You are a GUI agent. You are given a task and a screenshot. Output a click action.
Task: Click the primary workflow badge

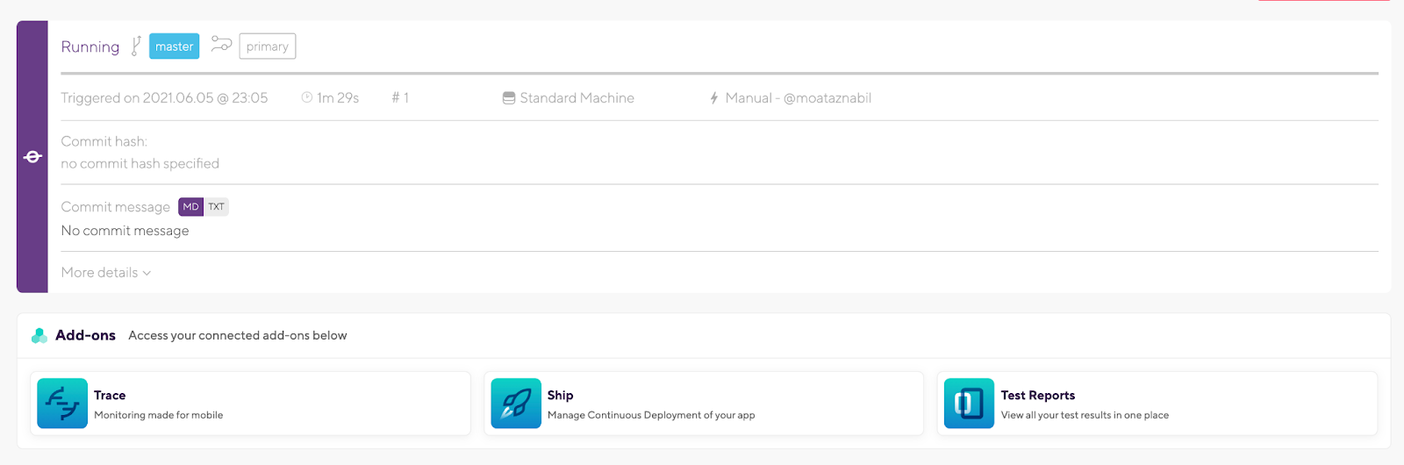click(x=267, y=46)
